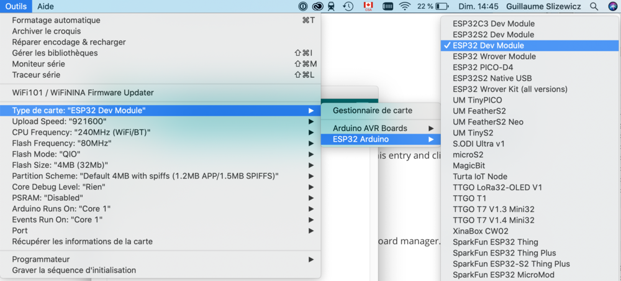Choose SparkFun ESP32 MicroMod board
This screenshot has width=621, height=281.
click(530, 275)
